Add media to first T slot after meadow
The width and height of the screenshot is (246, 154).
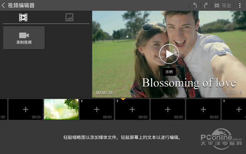[97, 109]
